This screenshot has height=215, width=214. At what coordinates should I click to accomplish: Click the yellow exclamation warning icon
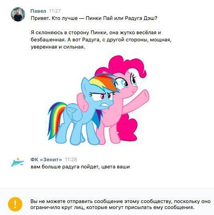[15, 204]
